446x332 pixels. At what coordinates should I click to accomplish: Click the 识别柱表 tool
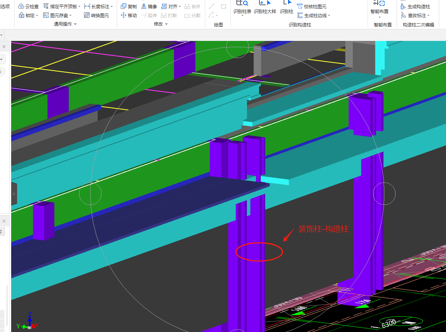242,7
